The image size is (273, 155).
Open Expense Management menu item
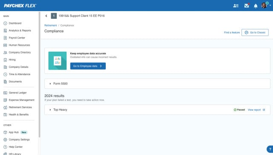[21, 100]
